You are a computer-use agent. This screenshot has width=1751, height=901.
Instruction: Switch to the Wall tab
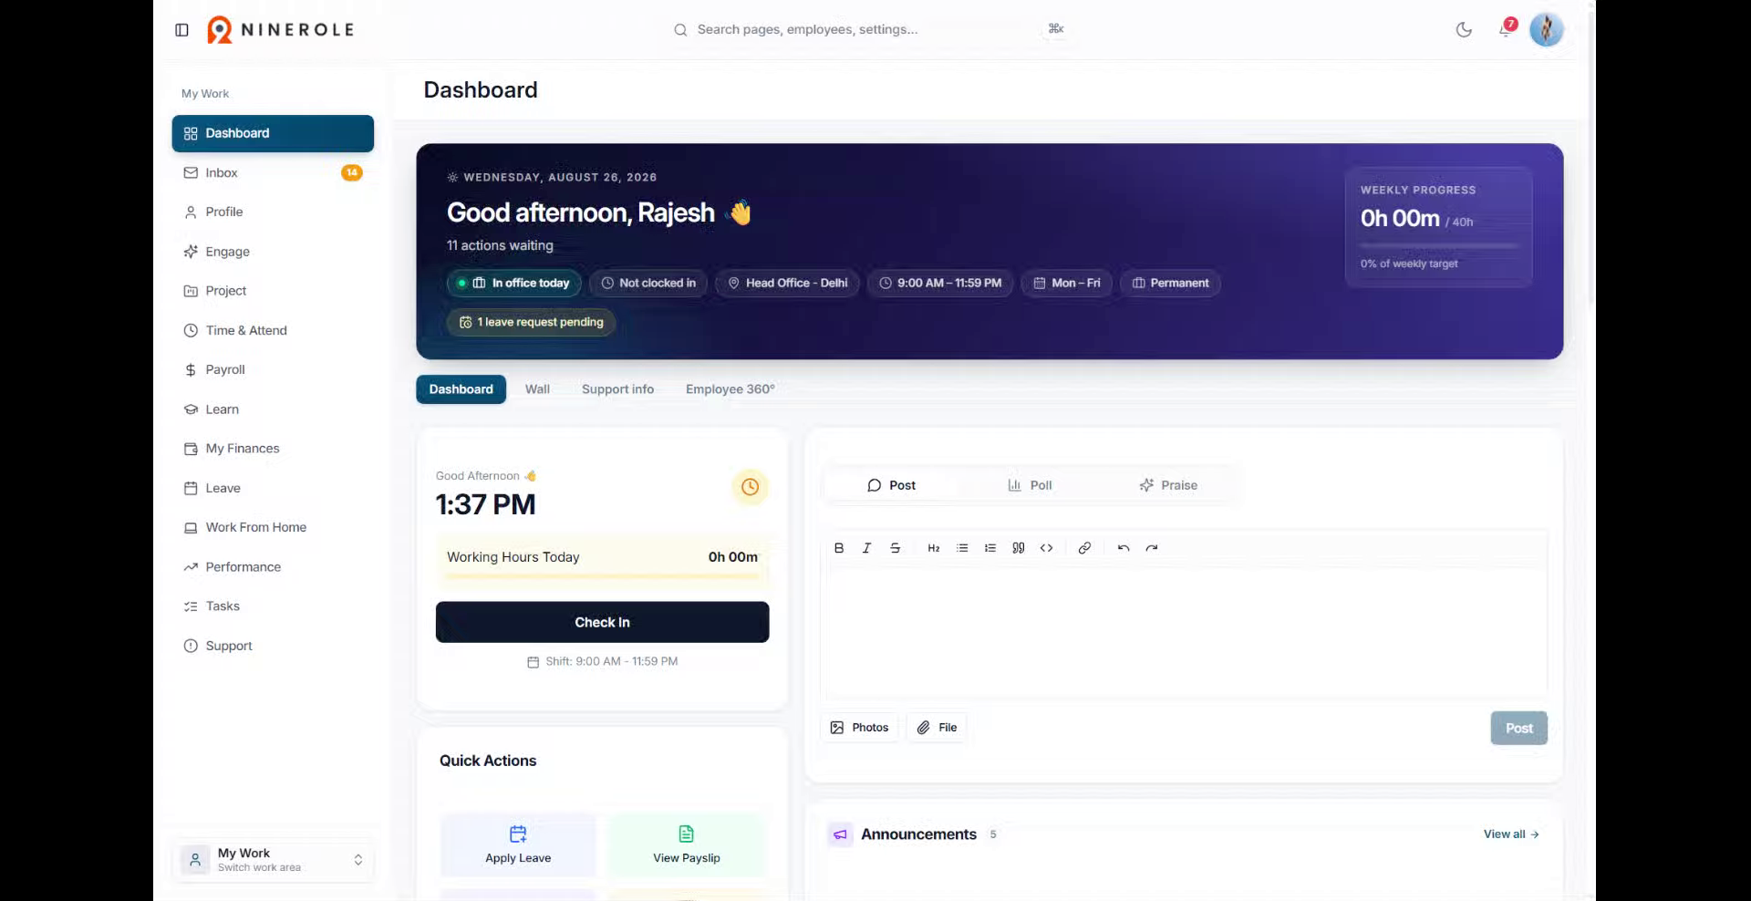(537, 389)
